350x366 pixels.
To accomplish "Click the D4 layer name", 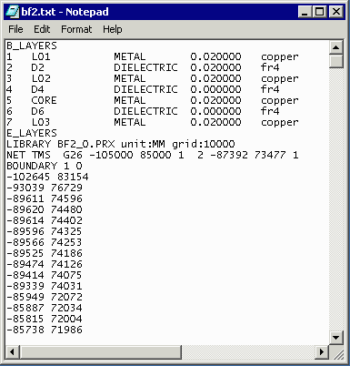I will click(37, 89).
